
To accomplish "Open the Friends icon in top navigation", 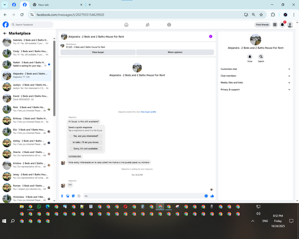I will (x=148, y=24).
